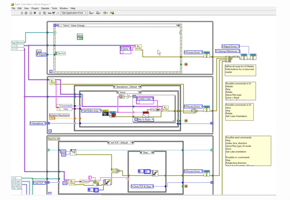Image resolution: width=290 pixels, height=200 pixels.
Task: Select the Play Type terminal label
Action: [x=16, y=188]
